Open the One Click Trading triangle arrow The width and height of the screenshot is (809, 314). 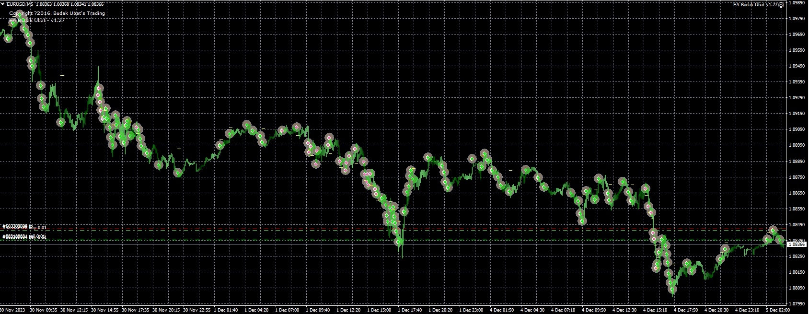pyautogui.click(x=3, y=4)
